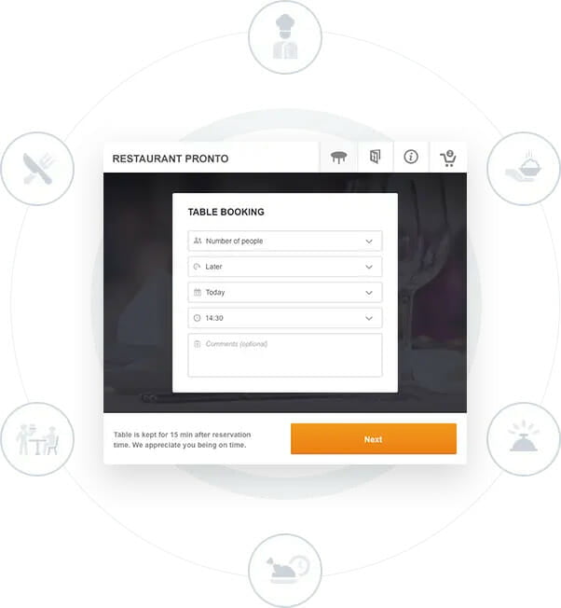
Task: Click the chef hat circle icon
Action: click(x=285, y=37)
